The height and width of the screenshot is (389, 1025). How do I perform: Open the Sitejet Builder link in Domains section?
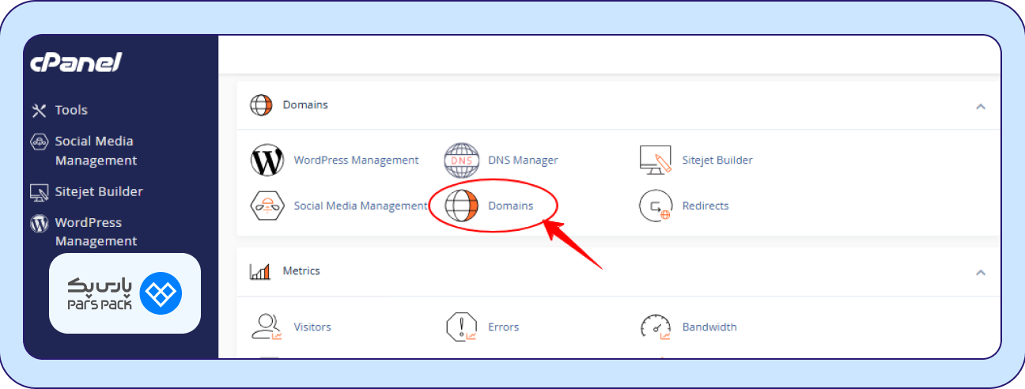717,160
